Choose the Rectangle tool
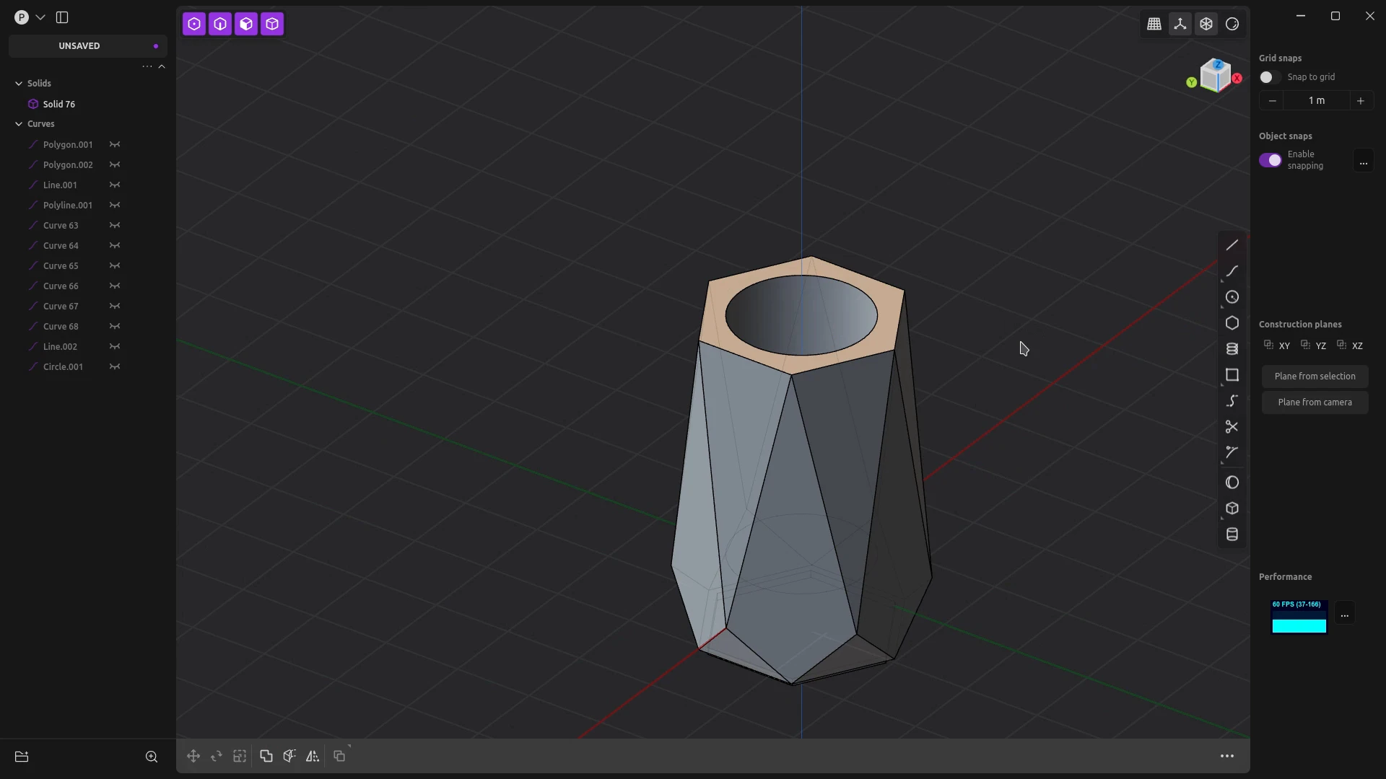1386x779 pixels. tap(1232, 375)
